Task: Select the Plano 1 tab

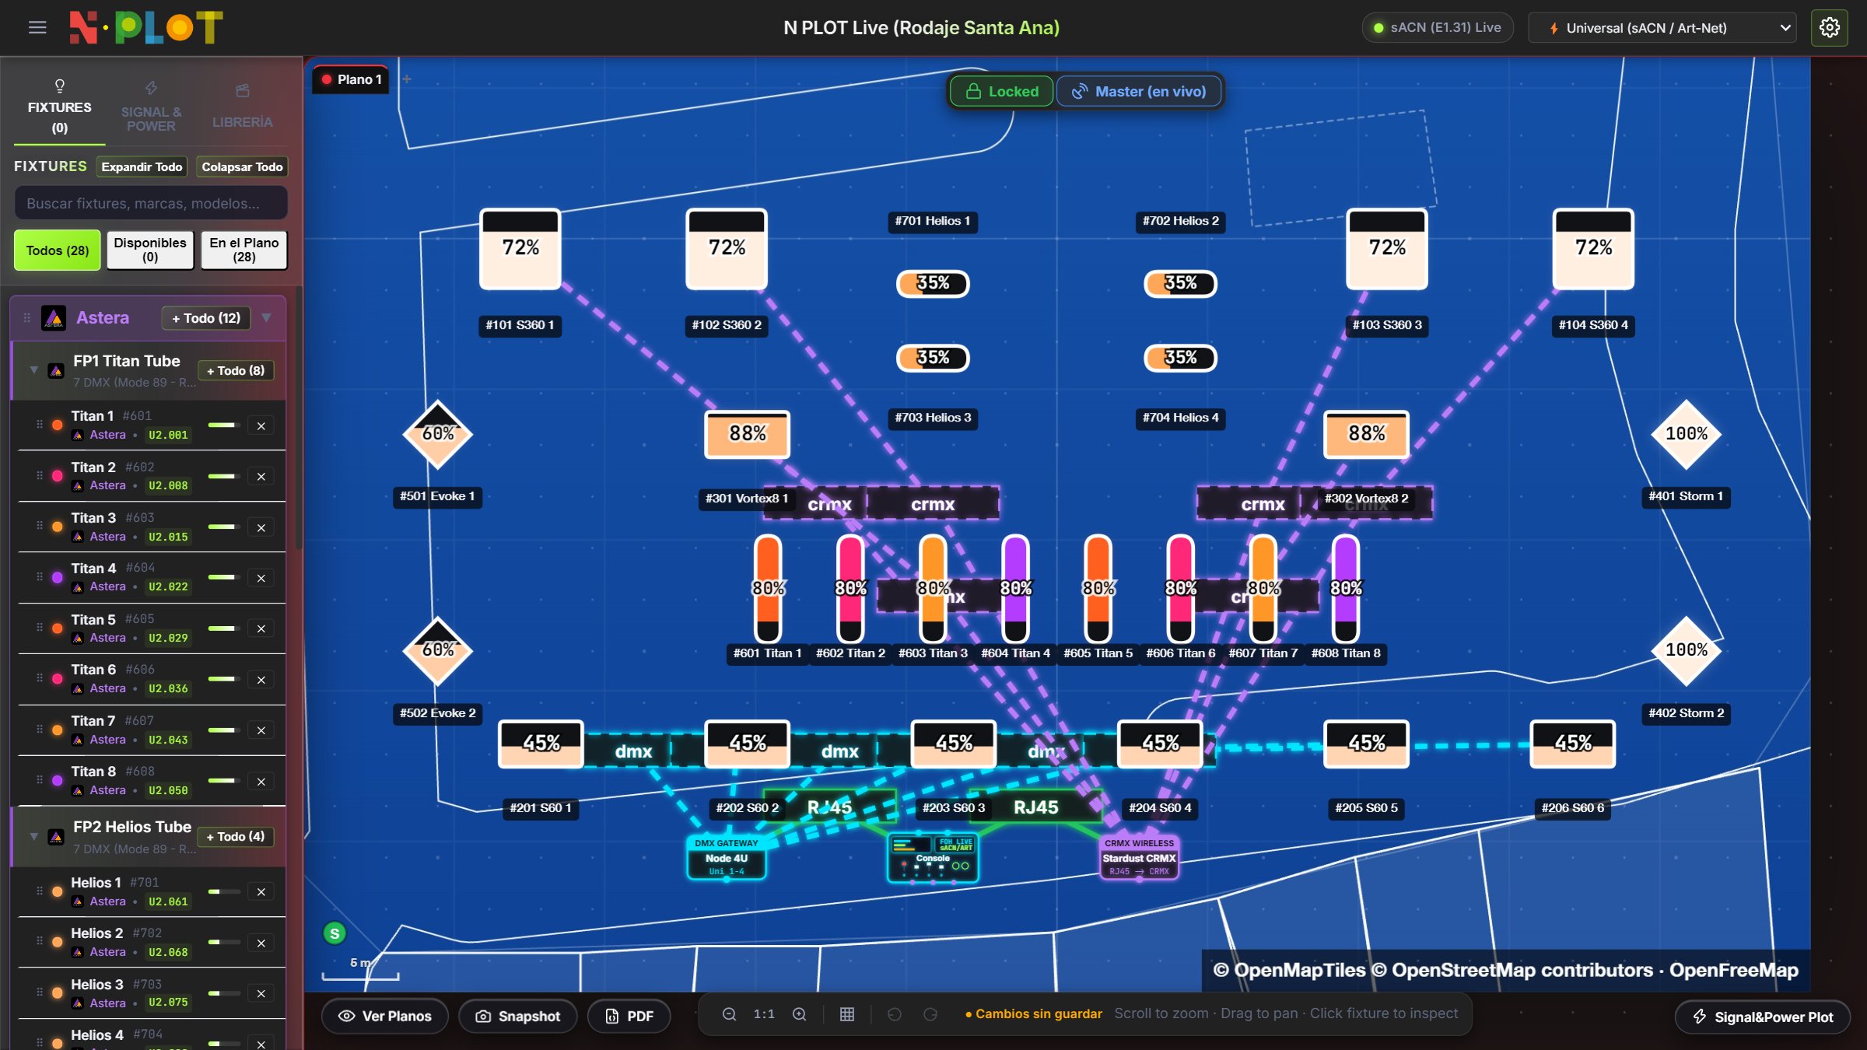Action: (x=351, y=79)
